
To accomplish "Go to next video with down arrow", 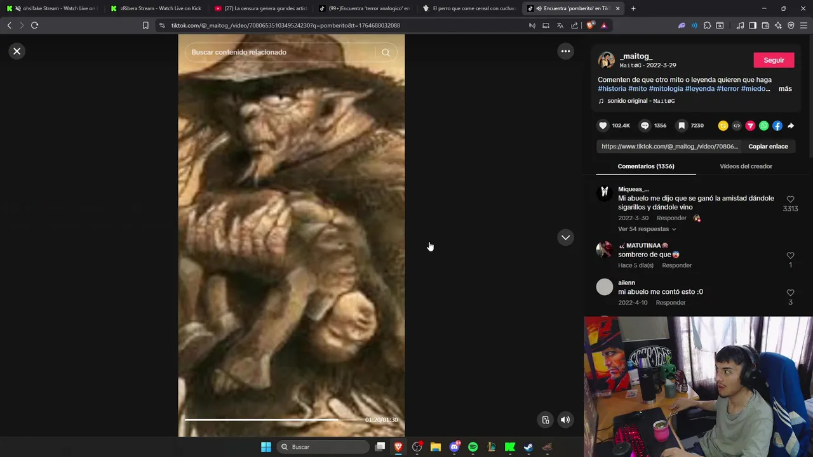I will [x=565, y=237].
